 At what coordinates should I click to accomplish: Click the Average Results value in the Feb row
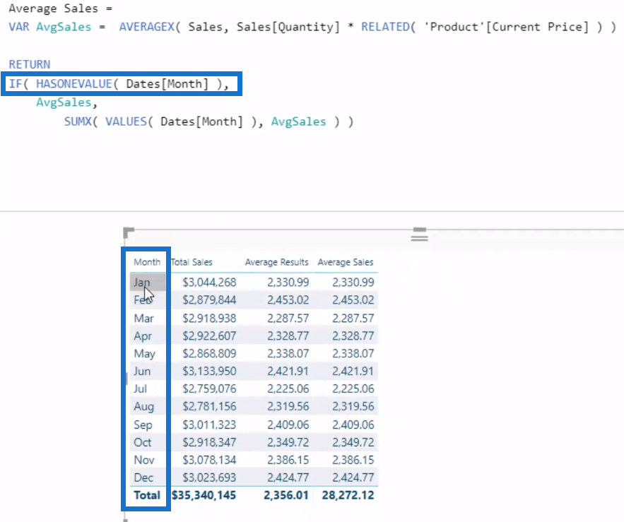288,299
